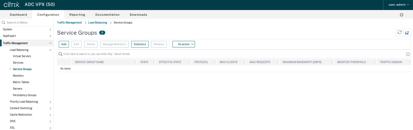Click the magnifier icon in table search
413x130 pixels.
coord(61,54)
